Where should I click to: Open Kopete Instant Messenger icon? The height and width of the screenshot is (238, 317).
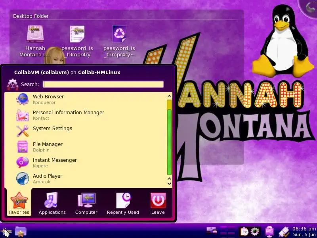23,163
